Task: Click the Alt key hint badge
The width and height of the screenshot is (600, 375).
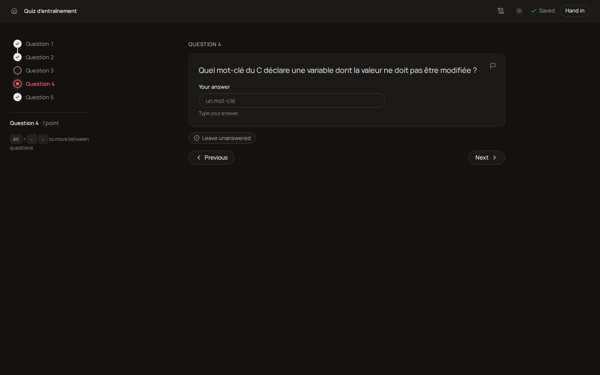Action: click(x=16, y=139)
